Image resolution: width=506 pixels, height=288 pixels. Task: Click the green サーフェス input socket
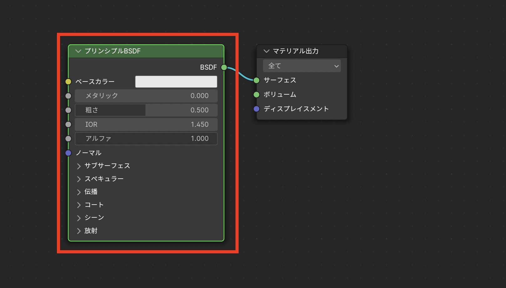click(256, 80)
